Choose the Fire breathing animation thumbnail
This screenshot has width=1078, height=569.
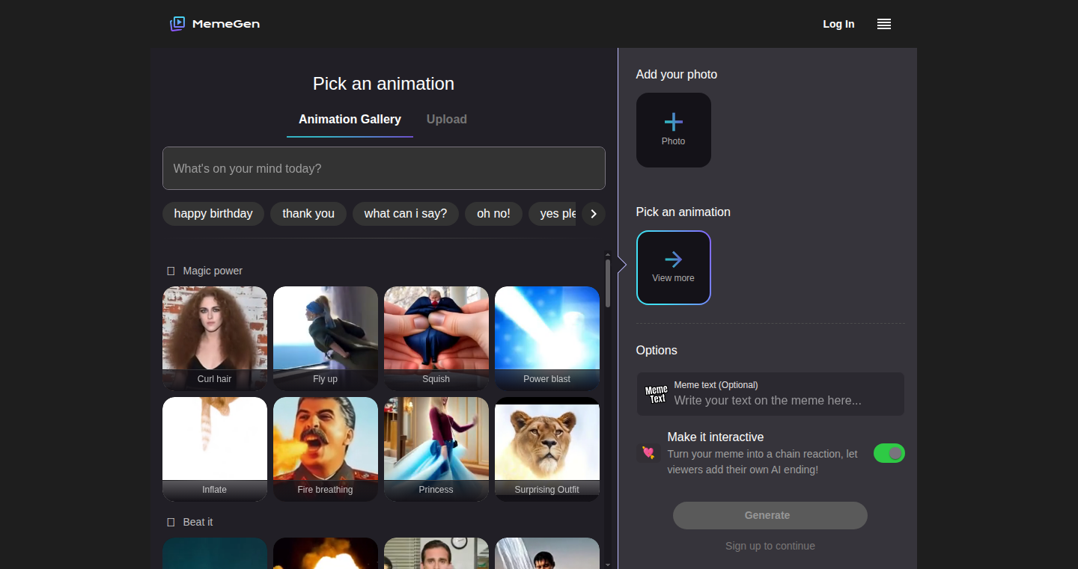click(326, 449)
